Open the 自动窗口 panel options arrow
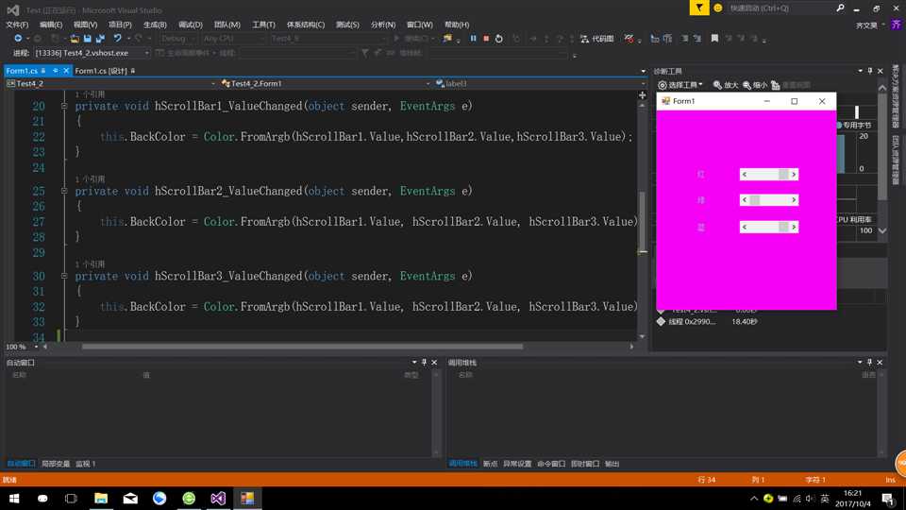This screenshot has height=510, width=906. (414, 363)
